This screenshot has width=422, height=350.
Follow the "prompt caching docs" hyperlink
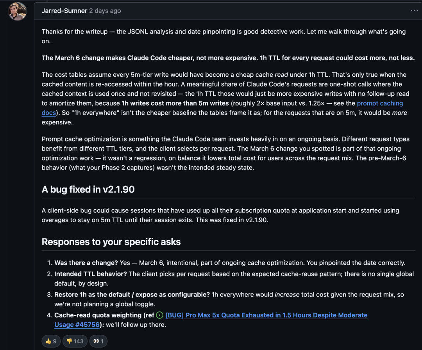tap(379, 103)
